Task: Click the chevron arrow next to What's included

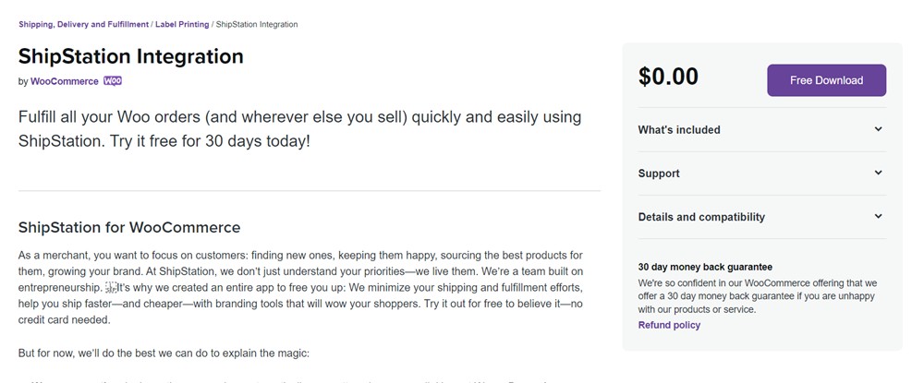Action: click(x=878, y=130)
